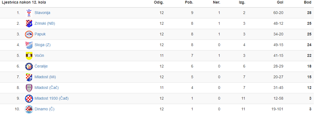Click the Mladost (Mi) crest icon
Viewport: 314px width, 115px height.
29,77
